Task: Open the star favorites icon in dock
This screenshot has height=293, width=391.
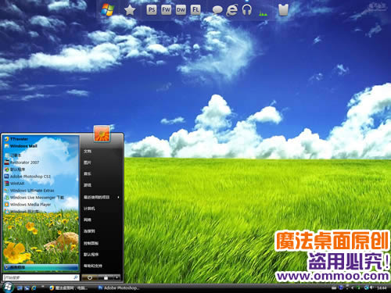Action: 130,10
